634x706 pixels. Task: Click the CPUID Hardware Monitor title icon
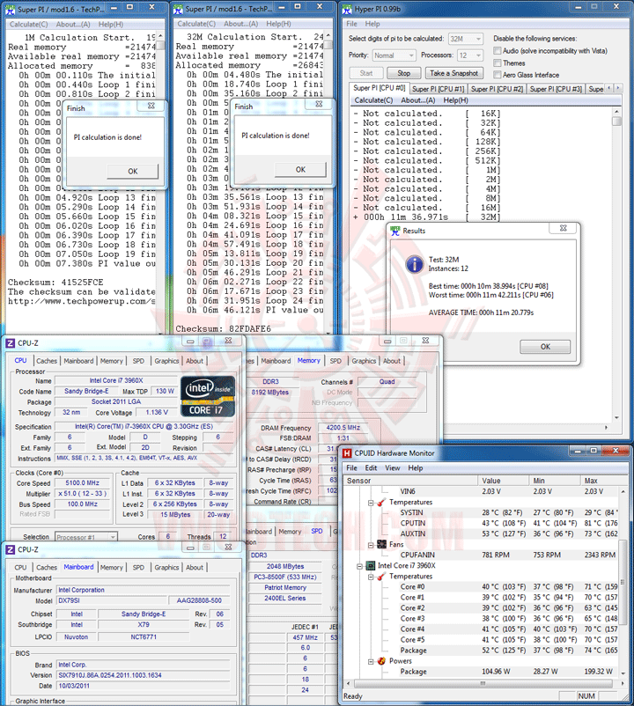[x=347, y=453]
